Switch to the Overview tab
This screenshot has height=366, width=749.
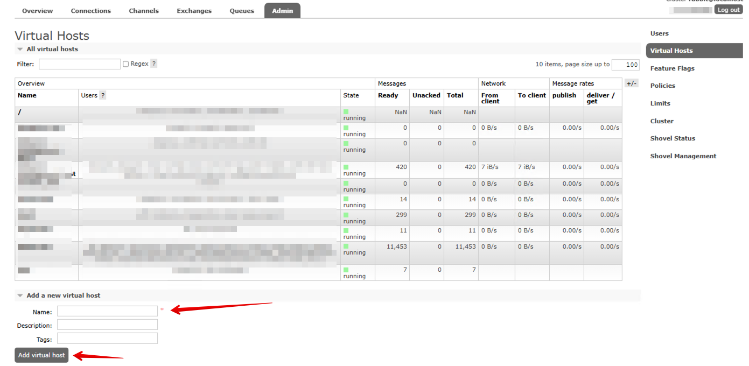[37, 11]
